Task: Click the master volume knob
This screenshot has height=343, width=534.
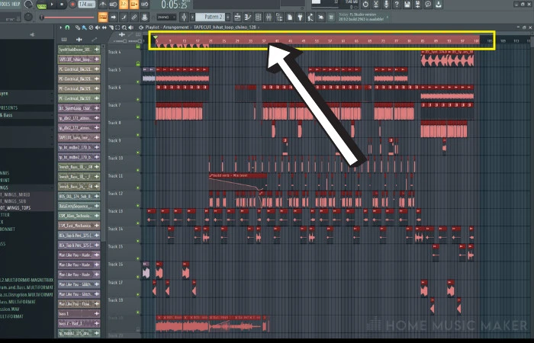Action: tap(28, 5)
